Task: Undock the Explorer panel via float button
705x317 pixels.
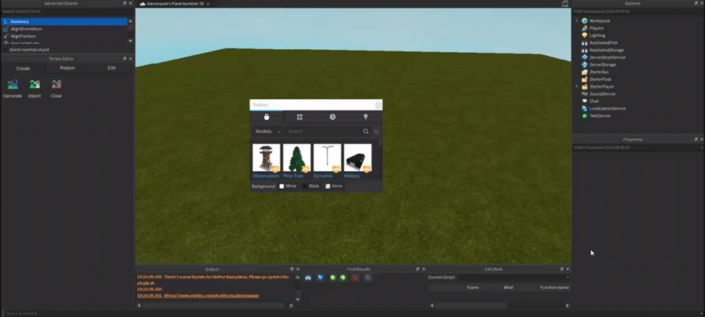Action: point(696,3)
